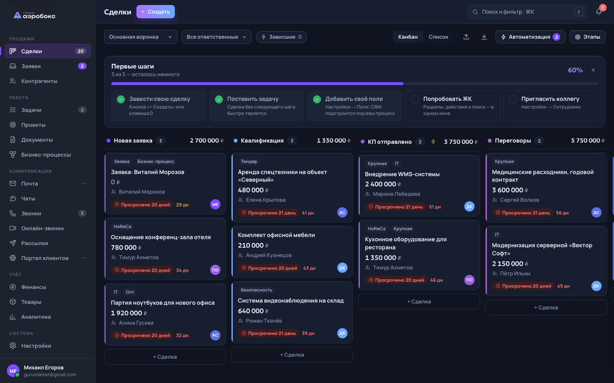This screenshot has height=383, width=614.
Task: Open Заявки in the sidebar
Action: point(48,66)
